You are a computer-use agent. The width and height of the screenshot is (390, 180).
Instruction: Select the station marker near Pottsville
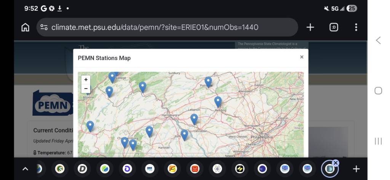(x=208, y=81)
